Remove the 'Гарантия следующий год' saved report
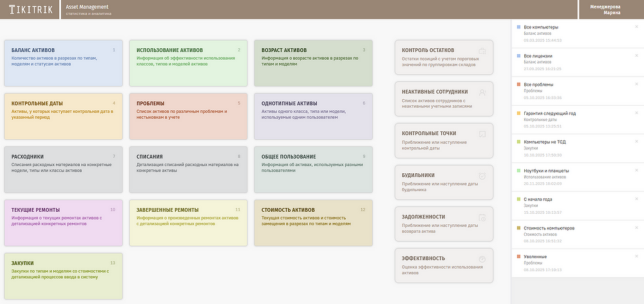Screen dimensions: 644x304 (x=636, y=113)
